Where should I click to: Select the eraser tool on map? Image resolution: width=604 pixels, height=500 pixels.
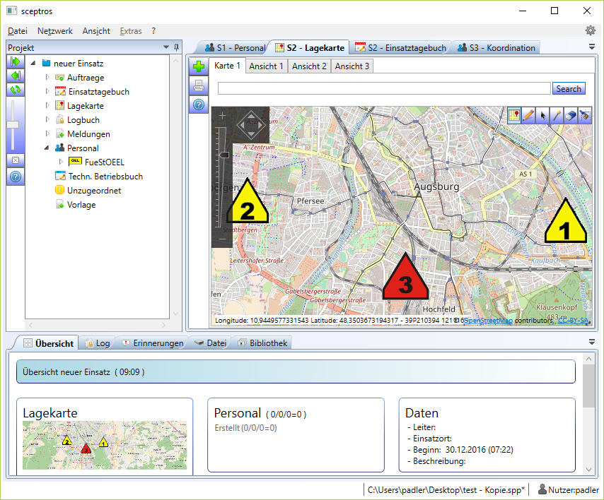click(x=571, y=115)
